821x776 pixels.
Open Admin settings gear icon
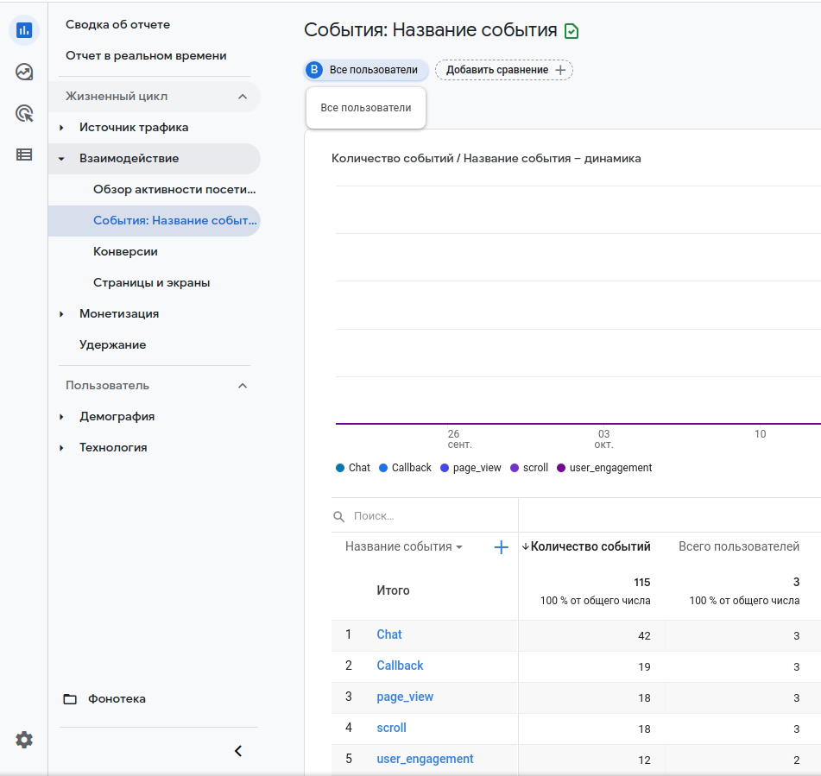point(24,740)
